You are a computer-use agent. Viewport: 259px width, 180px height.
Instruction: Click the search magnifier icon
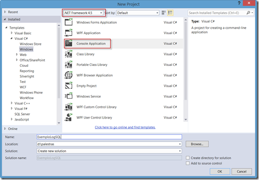(x=248, y=13)
